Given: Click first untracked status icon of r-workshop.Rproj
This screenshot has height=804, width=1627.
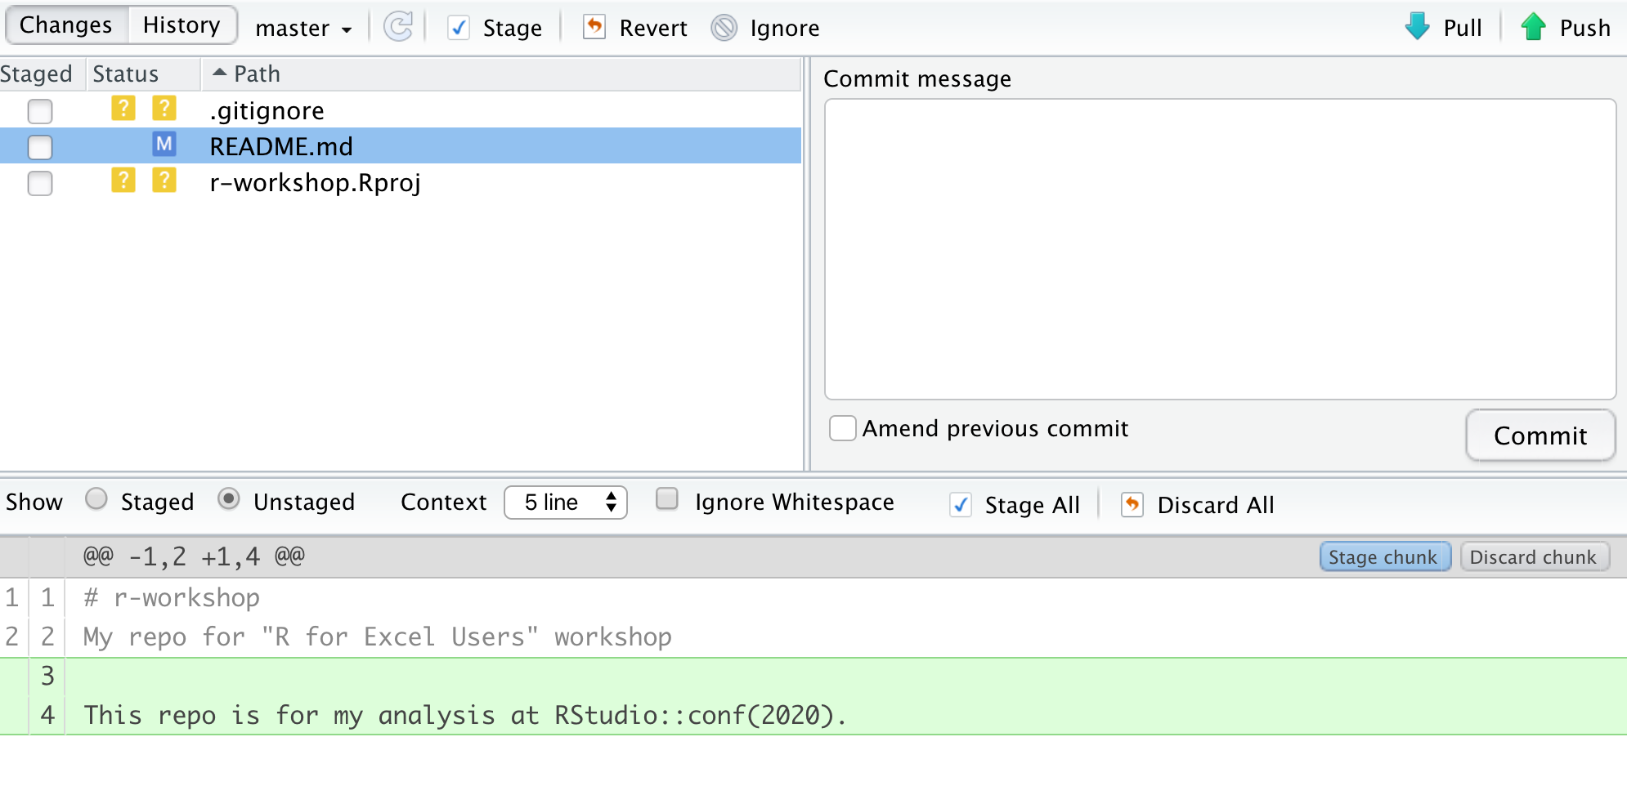Looking at the screenshot, I should tap(123, 180).
